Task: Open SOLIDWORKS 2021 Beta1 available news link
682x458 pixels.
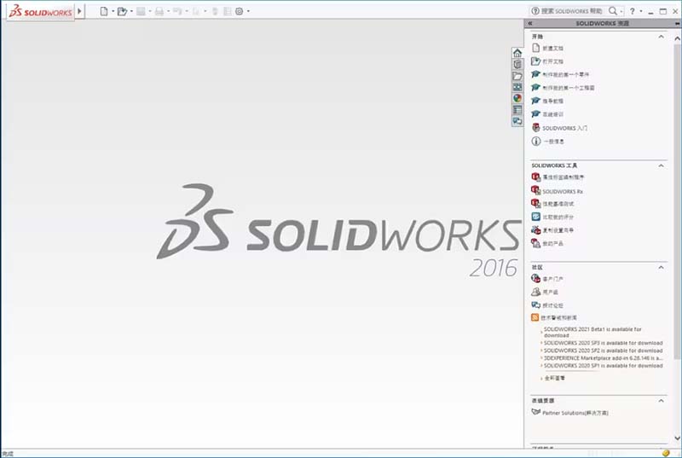Action: coord(592,333)
